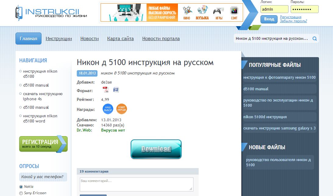This screenshot has width=333, height=196.
Task: Open the 'Софт' category in banner
Action: (234, 13)
